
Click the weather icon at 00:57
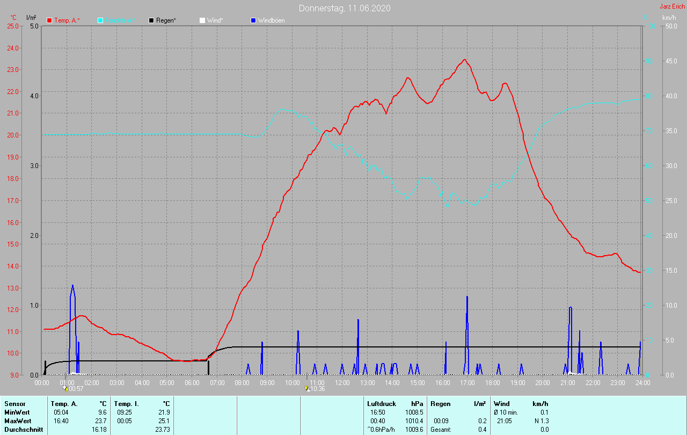coord(65,388)
